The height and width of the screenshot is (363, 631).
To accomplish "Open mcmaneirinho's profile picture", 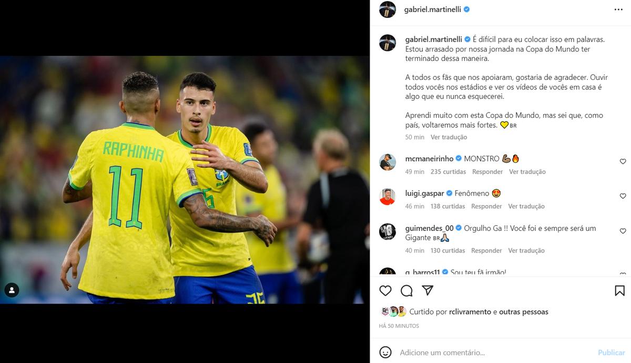I will point(388,162).
